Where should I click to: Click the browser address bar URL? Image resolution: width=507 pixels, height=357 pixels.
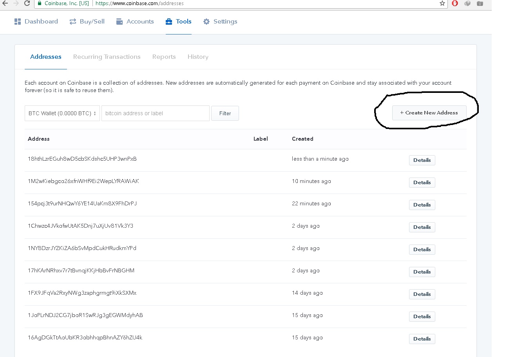point(139,3)
